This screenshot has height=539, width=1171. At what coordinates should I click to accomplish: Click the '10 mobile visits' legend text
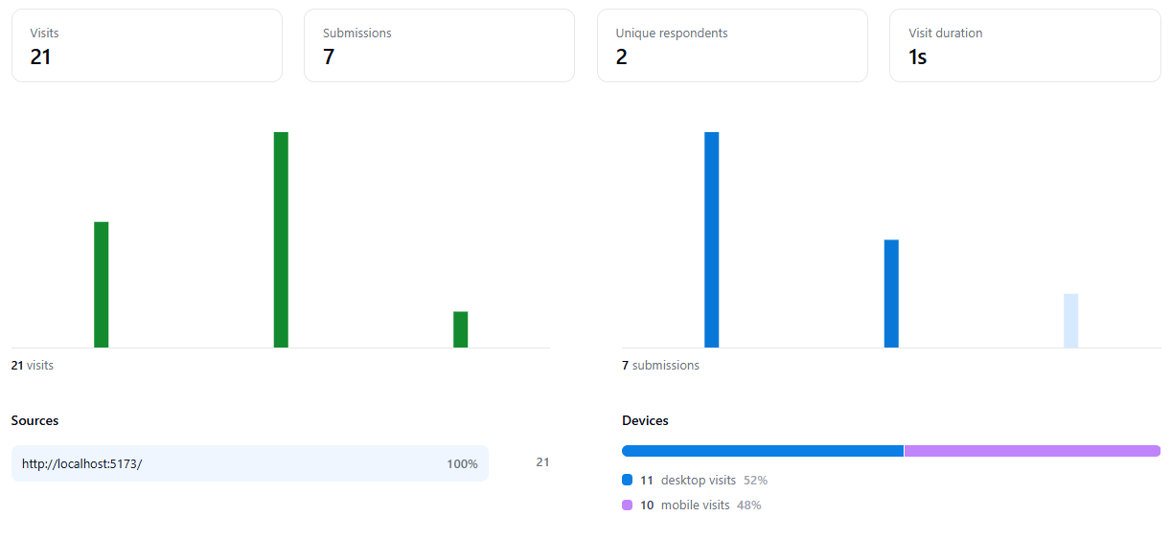[x=685, y=505]
